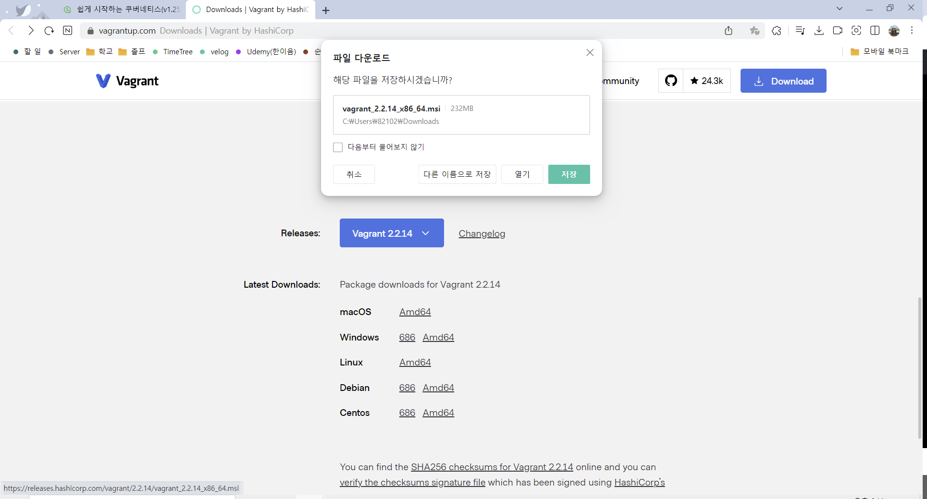Click the blue Download header button
Image resolution: width=927 pixels, height=499 pixels.
(x=783, y=81)
